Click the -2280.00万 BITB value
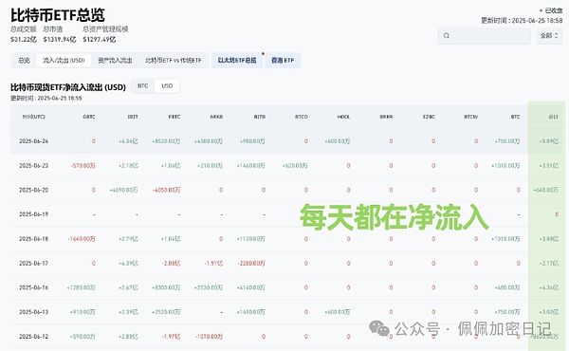 click(x=251, y=263)
